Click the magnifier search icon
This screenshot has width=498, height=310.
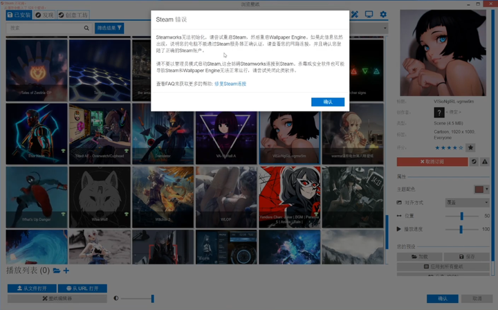point(86,28)
